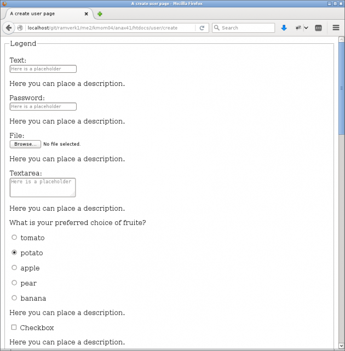Click the Text input field

tap(43, 69)
